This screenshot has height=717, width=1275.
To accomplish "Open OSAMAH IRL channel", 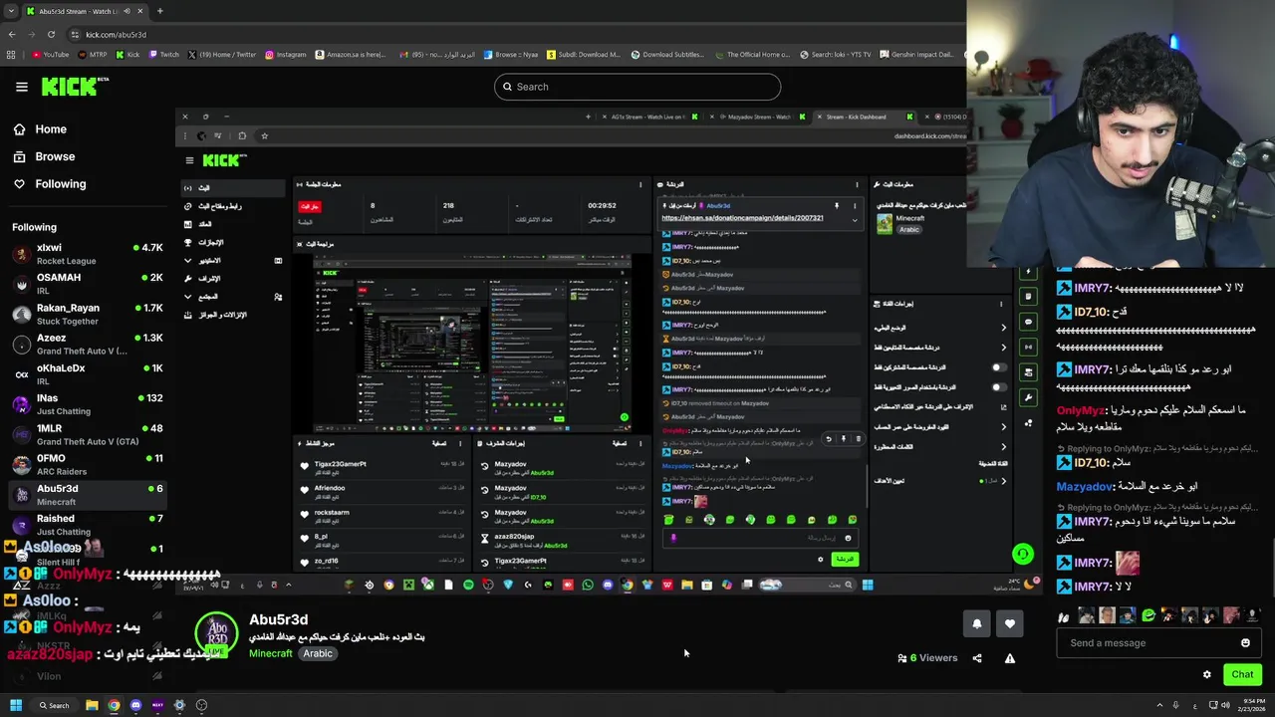I will point(87,284).
